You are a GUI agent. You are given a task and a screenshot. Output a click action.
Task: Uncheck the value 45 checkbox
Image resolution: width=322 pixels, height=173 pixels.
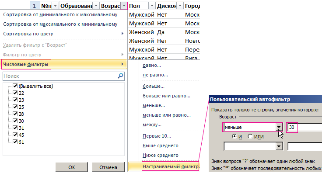click(x=15, y=135)
